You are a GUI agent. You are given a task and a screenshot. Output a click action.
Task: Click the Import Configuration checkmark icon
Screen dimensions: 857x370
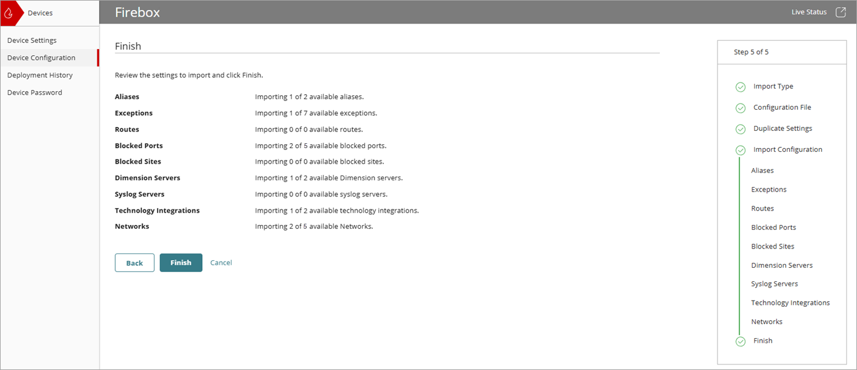pos(740,150)
